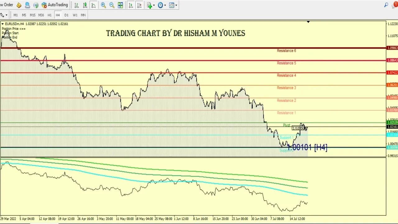Toggle chart shift from right border
Screen dimensions: 398x224
tap(140, 5)
